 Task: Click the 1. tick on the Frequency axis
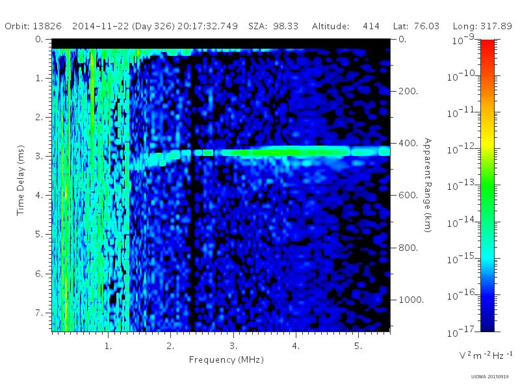click(x=108, y=346)
